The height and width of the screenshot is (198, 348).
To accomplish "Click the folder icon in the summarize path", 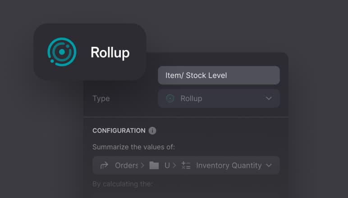I will tap(154, 166).
